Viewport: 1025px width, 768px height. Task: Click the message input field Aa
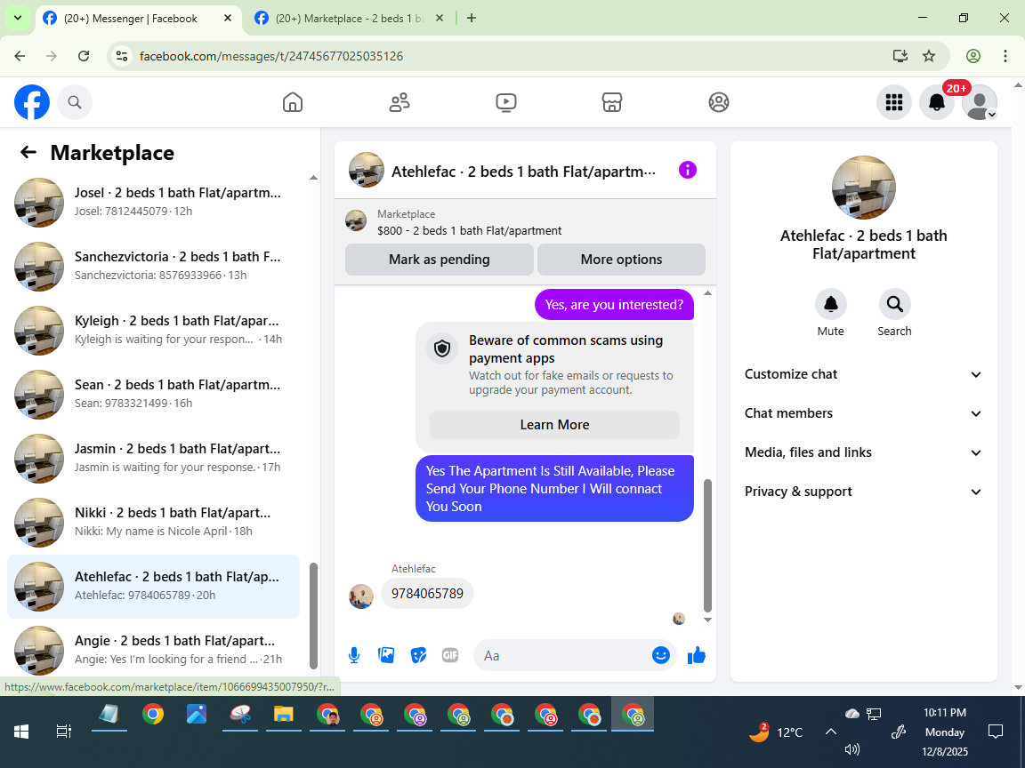coord(562,656)
